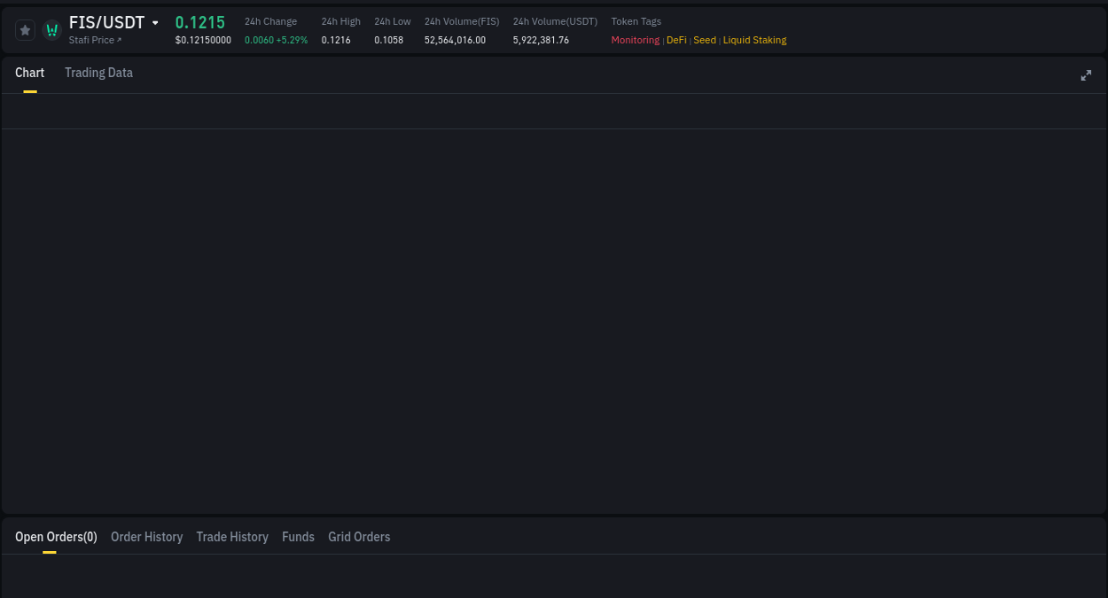This screenshot has height=598, width=1108.
Task: Expand the chart to fullscreen
Action: click(x=1086, y=75)
